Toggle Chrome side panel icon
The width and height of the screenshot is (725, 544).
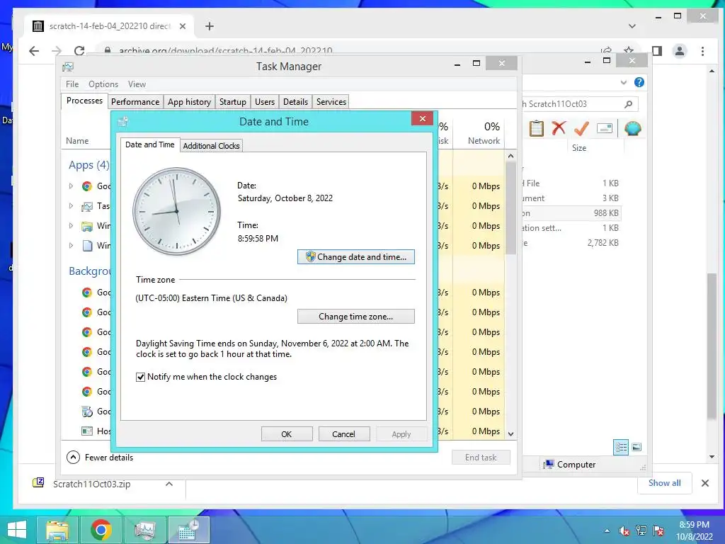coord(657,51)
